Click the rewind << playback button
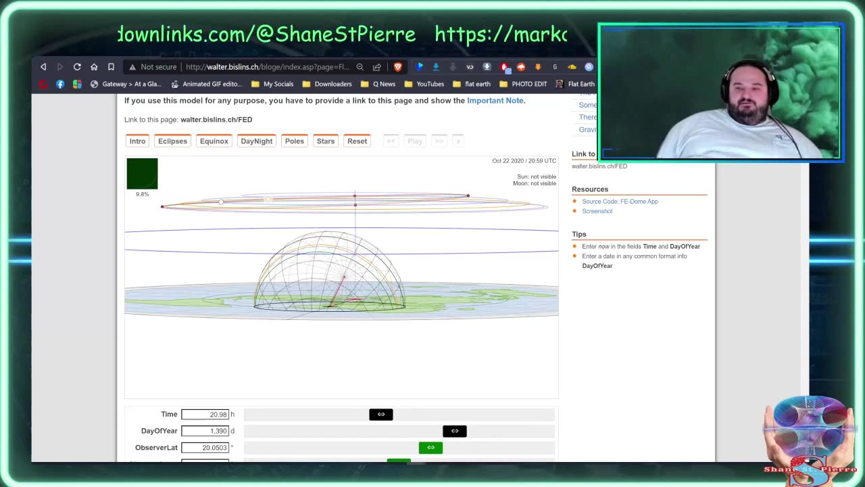865x487 pixels. (x=391, y=141)
